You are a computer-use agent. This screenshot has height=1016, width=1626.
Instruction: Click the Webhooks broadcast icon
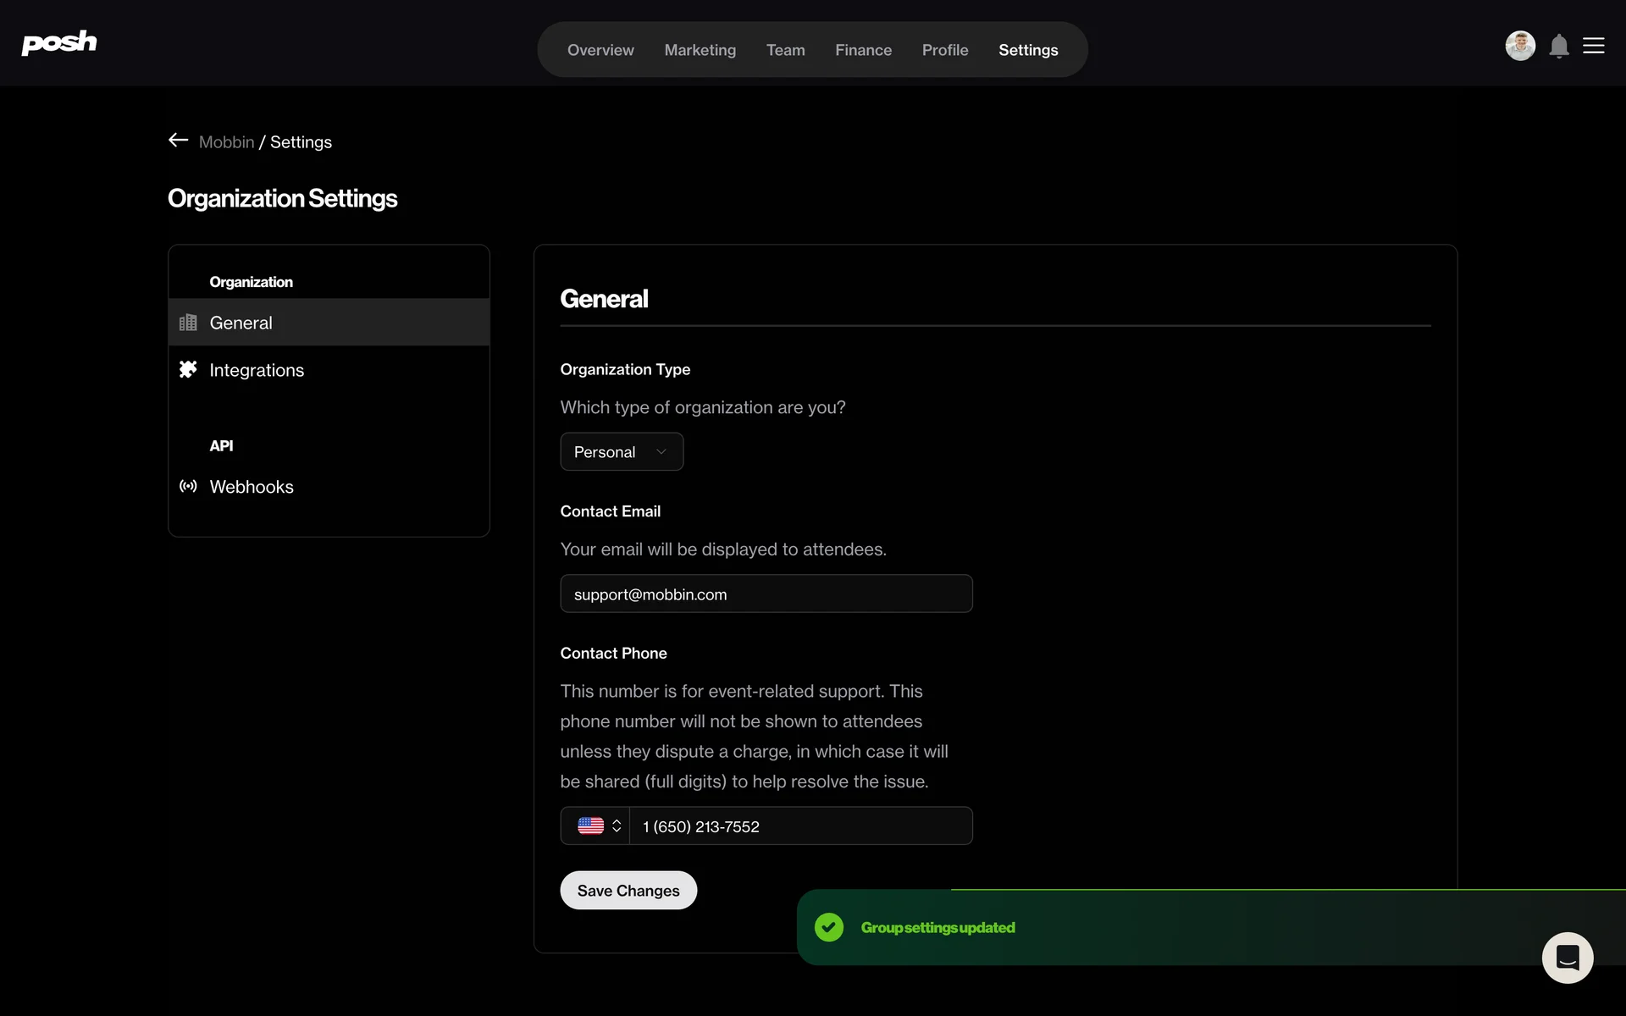click(188, 486)
